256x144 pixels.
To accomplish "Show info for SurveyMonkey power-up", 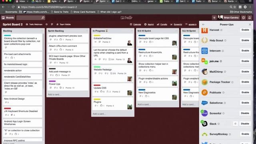I will (x=230, y=134).
